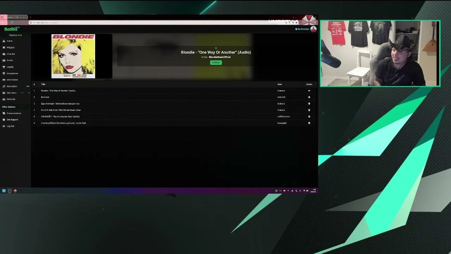Delete the W.A.S.P. Wild Child song
451x254 pixels.
pyautogui.click(x=309, y=110)
